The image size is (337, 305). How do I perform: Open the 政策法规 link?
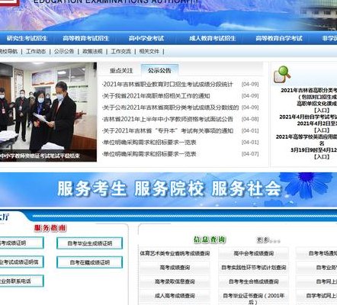[x=92, y=51]
